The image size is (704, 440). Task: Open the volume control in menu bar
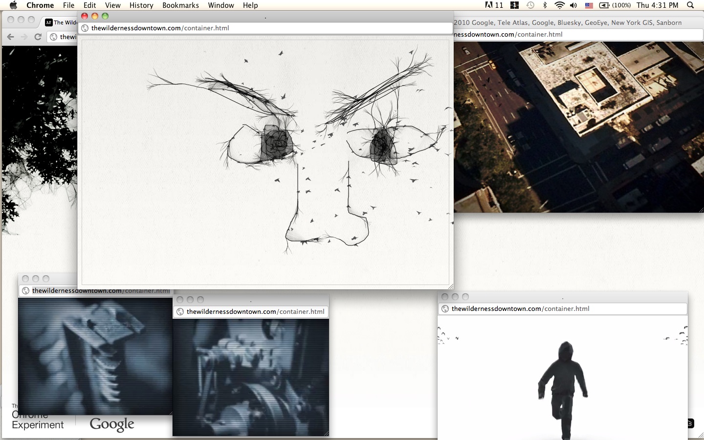[x=573, y=5]
